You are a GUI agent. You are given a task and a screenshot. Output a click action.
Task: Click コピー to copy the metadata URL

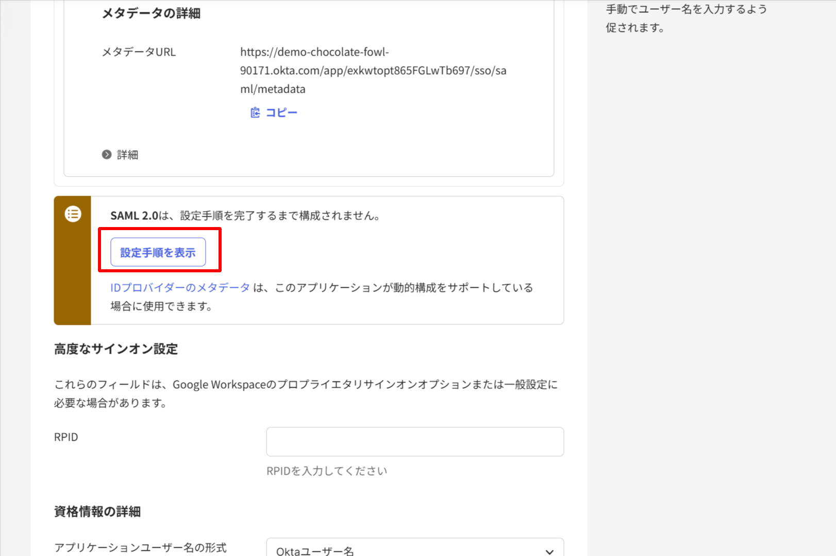point(281,112)
